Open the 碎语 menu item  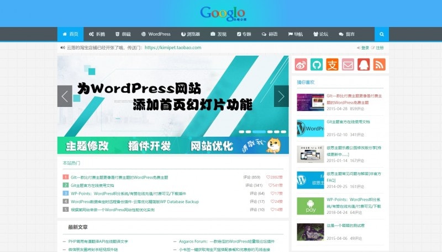270,34
